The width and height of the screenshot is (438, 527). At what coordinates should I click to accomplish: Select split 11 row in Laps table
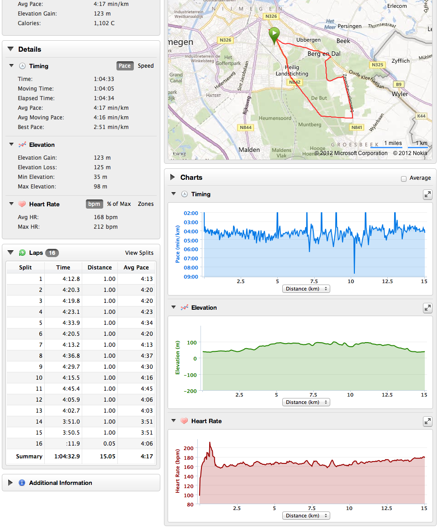(x=81, y=388)
